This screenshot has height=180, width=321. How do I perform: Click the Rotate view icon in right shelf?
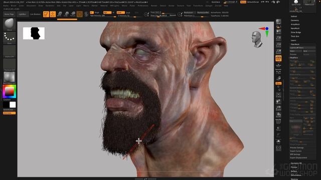pyautogui.click(x=278, y=115)
